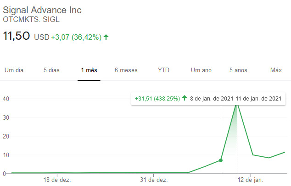Click the OTCMKTS: SIGL ticker text

31,19
